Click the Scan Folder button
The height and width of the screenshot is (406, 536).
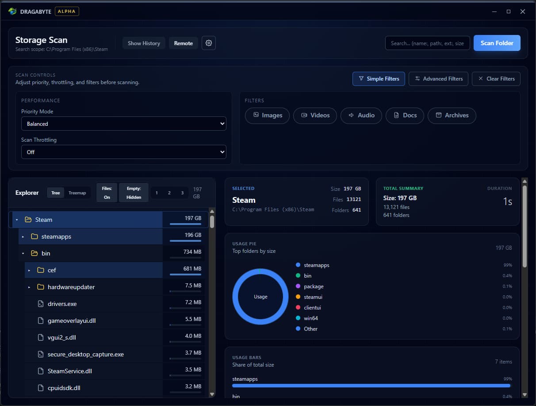pyautogui.click(x=497, y=43)
